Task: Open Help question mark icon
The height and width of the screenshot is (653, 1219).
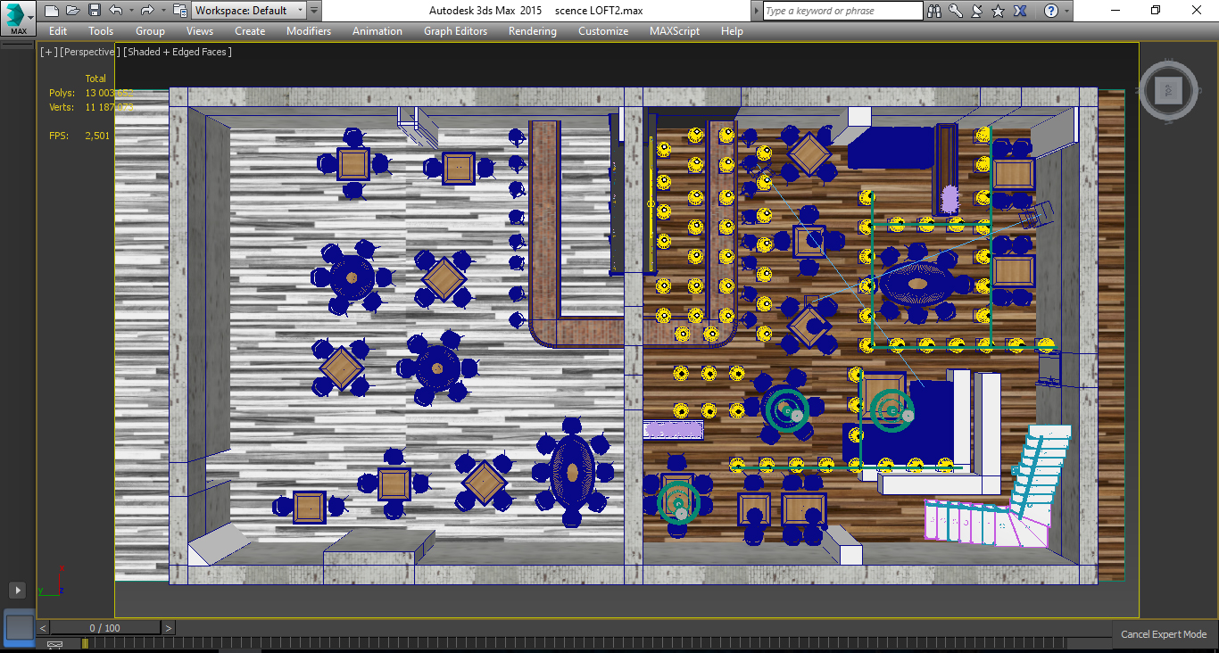Action: [x=1050, y=11]
